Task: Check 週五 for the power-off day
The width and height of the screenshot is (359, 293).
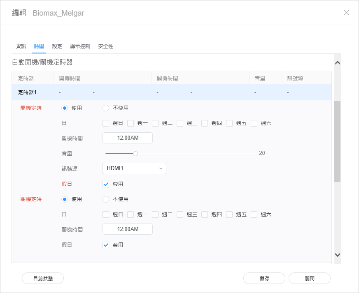Action: pyautogui.click(x=230, y=215)
